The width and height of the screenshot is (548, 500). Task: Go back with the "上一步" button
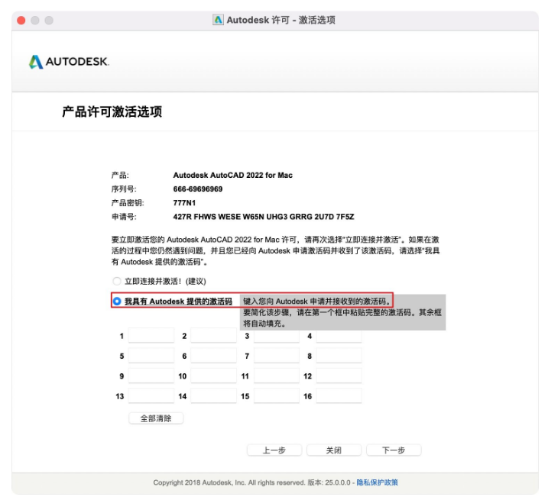click(274, 450)
